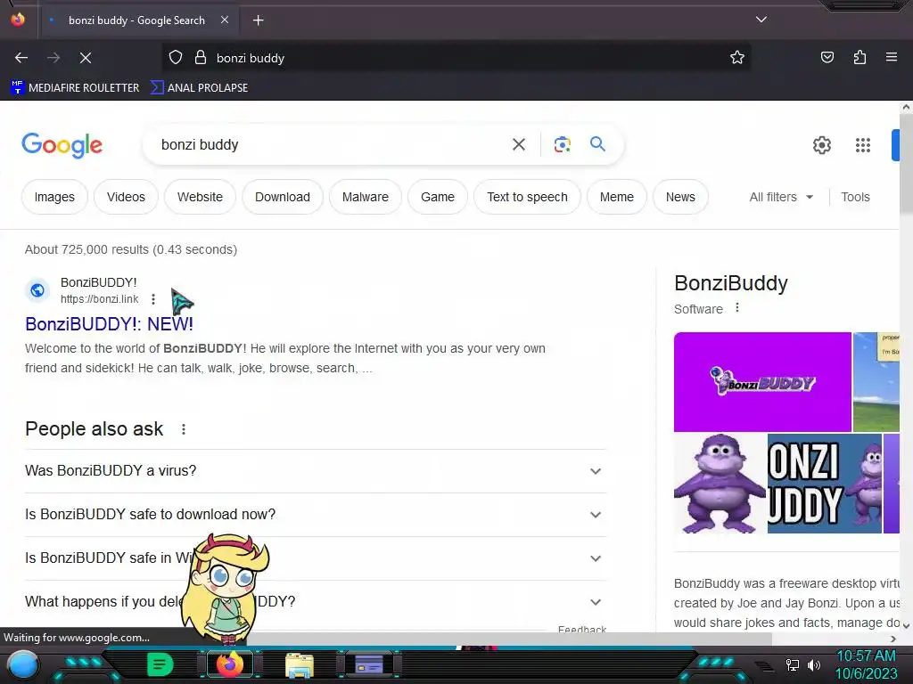Click the padlock site security icon
Image resolution: width=913 pixels, height=684 pixels.
[201, 58]
